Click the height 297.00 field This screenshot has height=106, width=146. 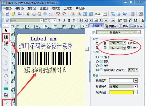(115, 48)
